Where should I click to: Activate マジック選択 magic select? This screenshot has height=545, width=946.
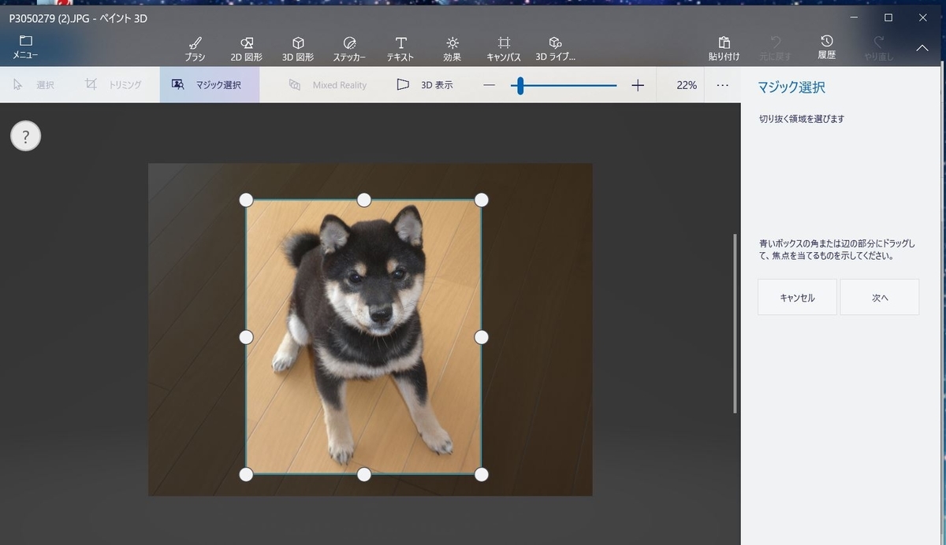coord(209,84)
